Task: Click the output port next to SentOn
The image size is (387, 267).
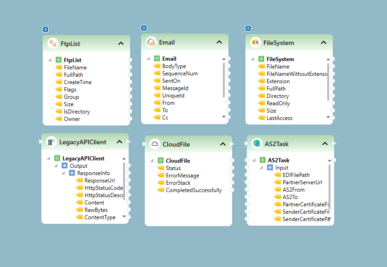Action: coord(228,80)
